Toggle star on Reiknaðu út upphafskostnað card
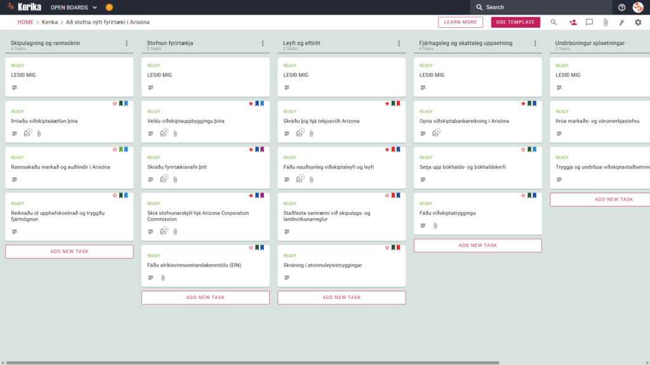Image resolution: width=650 pixels, height=365 pixels. (115, 195)
